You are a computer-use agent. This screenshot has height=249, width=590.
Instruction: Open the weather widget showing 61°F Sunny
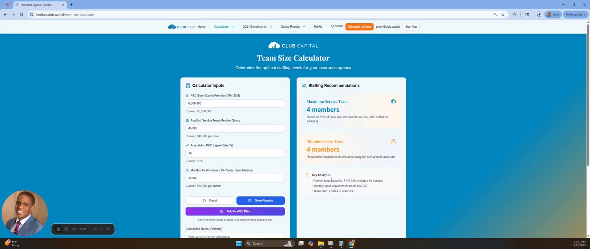12,243
